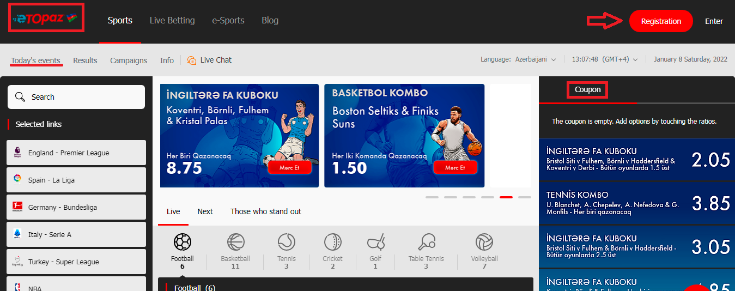Add FA Kuboku 3.05 combo to coupon
Screen dimensions: 735x291
[637, 247]
